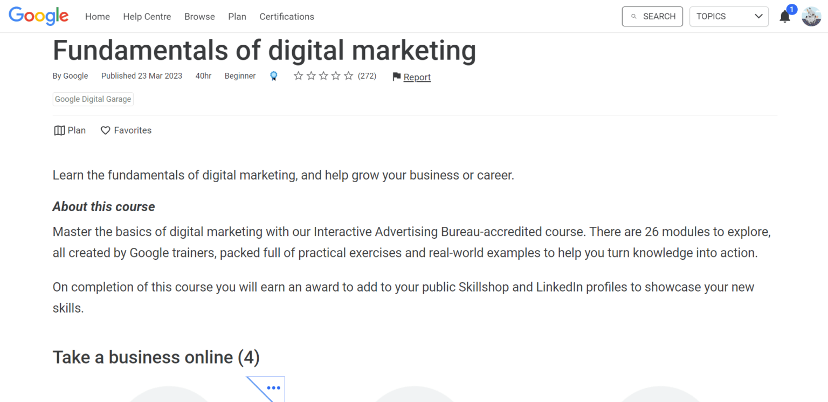Expand the chevron on the TOPICS selector

click(758, 16)
